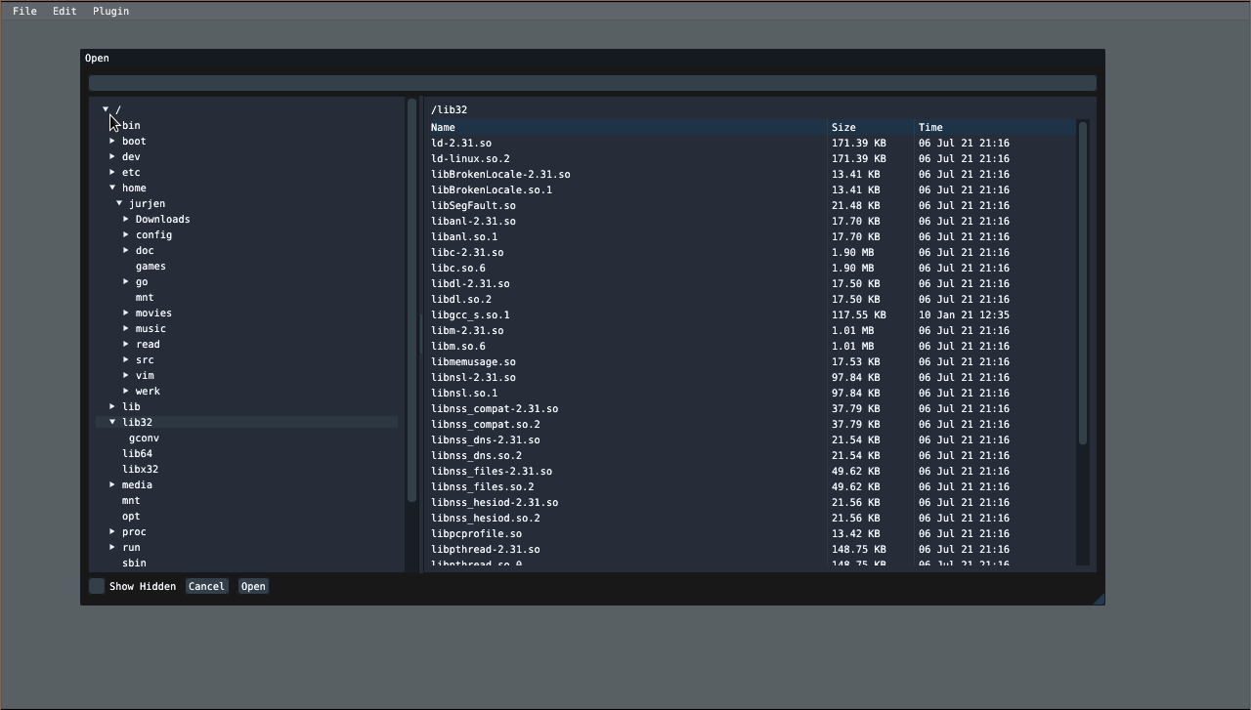Select the opt folder in tree

[131, 516]
